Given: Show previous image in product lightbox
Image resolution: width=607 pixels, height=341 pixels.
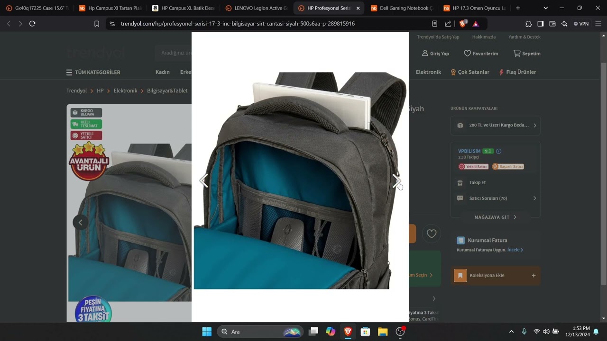Looking at the screenshot, I should pos(204,180).
